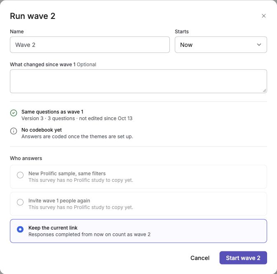The image size is (277, 274).
Task: Open the Starts dropdown showing Now
Action: pyautogui.click(x=221, y=44)
